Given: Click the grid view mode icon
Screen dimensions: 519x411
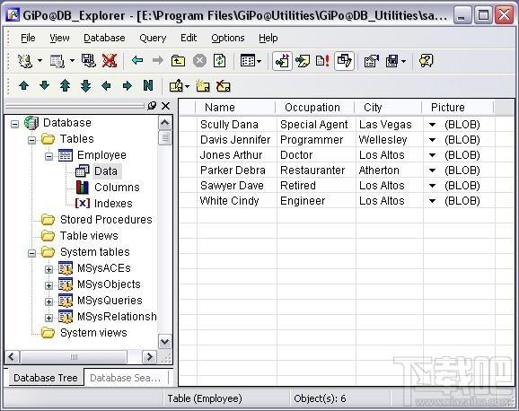Looking at the screenshot, I should tap(248, 61).
